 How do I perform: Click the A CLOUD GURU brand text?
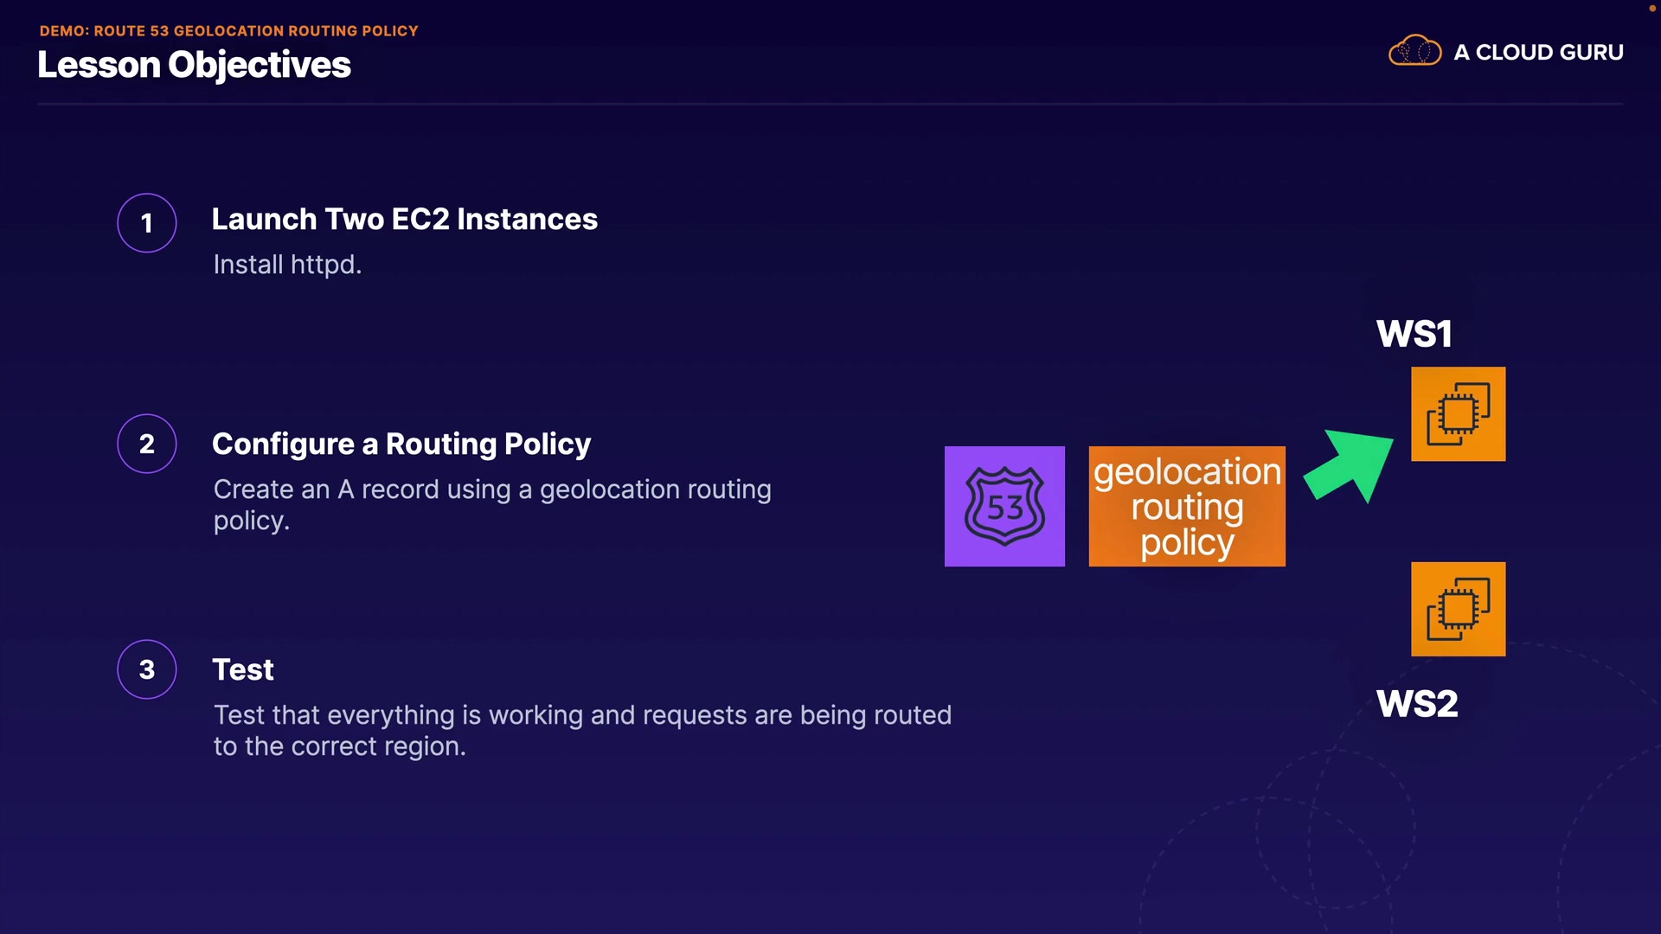[x=1538, y=53]
